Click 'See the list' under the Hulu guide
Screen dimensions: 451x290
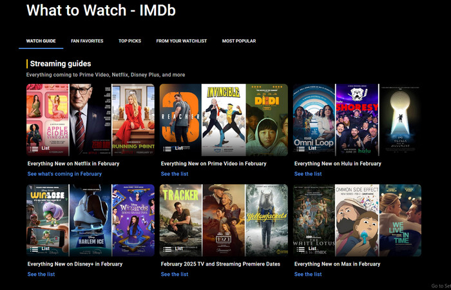(308, 174)
